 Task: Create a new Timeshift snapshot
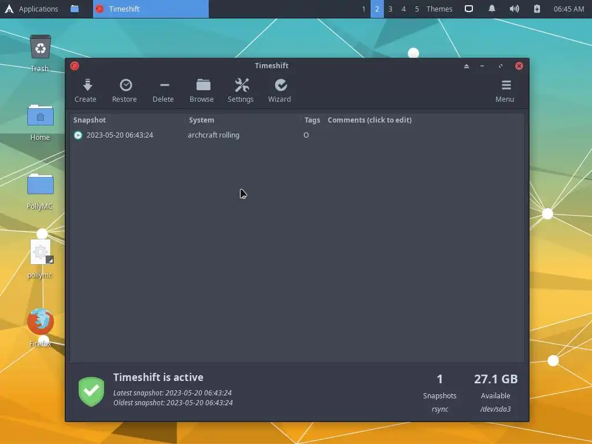tap(86, 91)
